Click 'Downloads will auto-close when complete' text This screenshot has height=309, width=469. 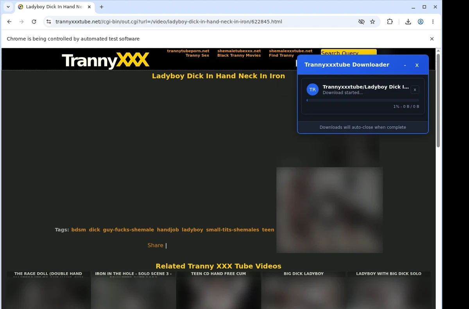coord(363,127)
